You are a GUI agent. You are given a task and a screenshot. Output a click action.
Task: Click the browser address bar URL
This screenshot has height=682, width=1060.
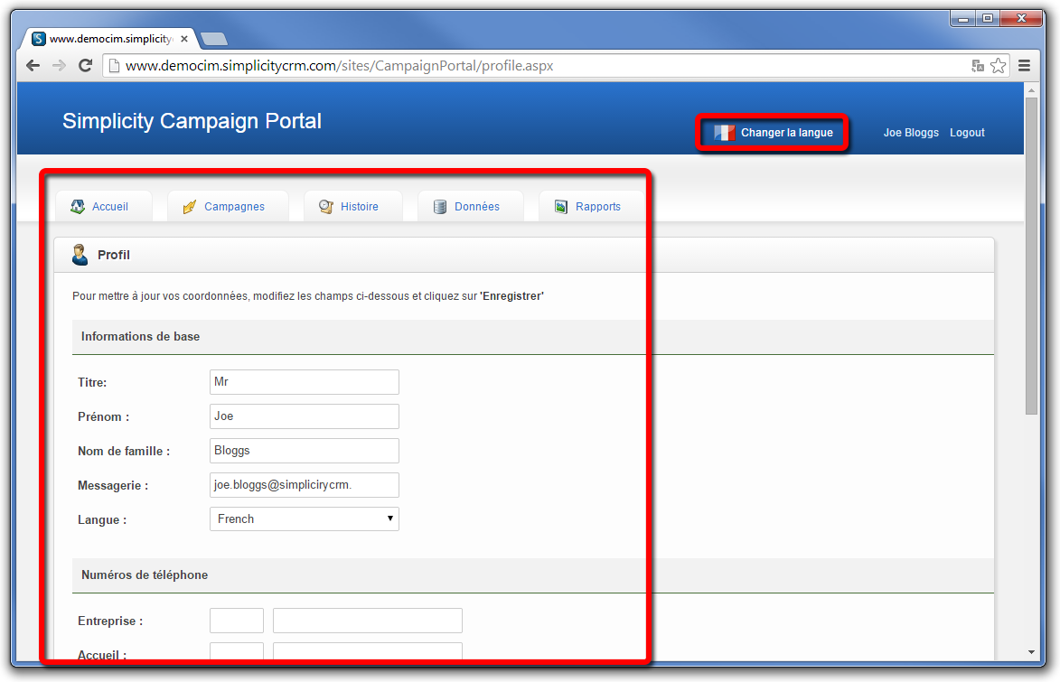pos(340,66)
